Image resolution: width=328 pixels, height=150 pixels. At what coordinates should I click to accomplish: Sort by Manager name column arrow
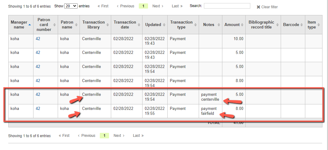(29, 24)
